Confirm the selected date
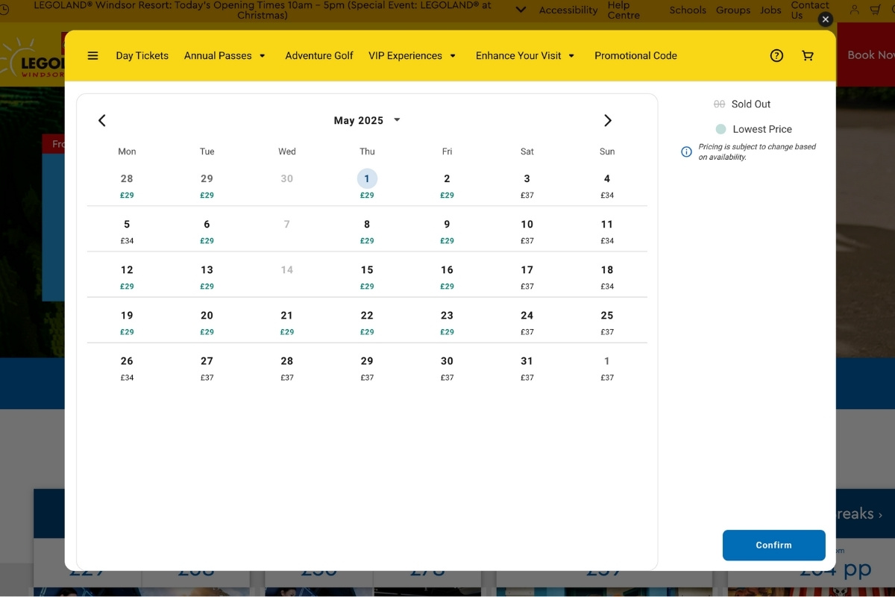Viewport: 895px width, 597px height. click(x=773, y=545)
